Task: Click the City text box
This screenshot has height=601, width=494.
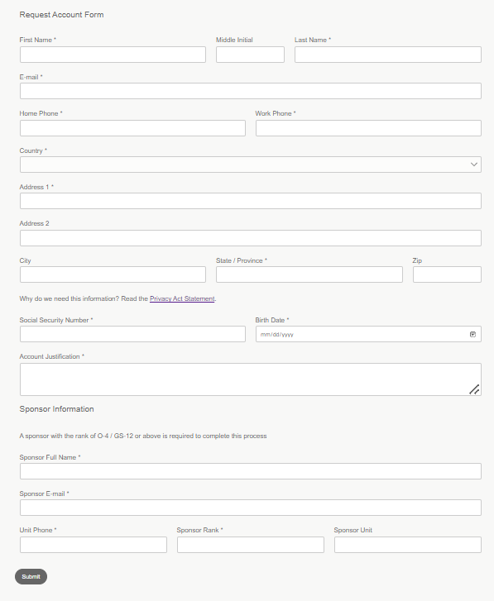Action: click(x=113, y=274)
